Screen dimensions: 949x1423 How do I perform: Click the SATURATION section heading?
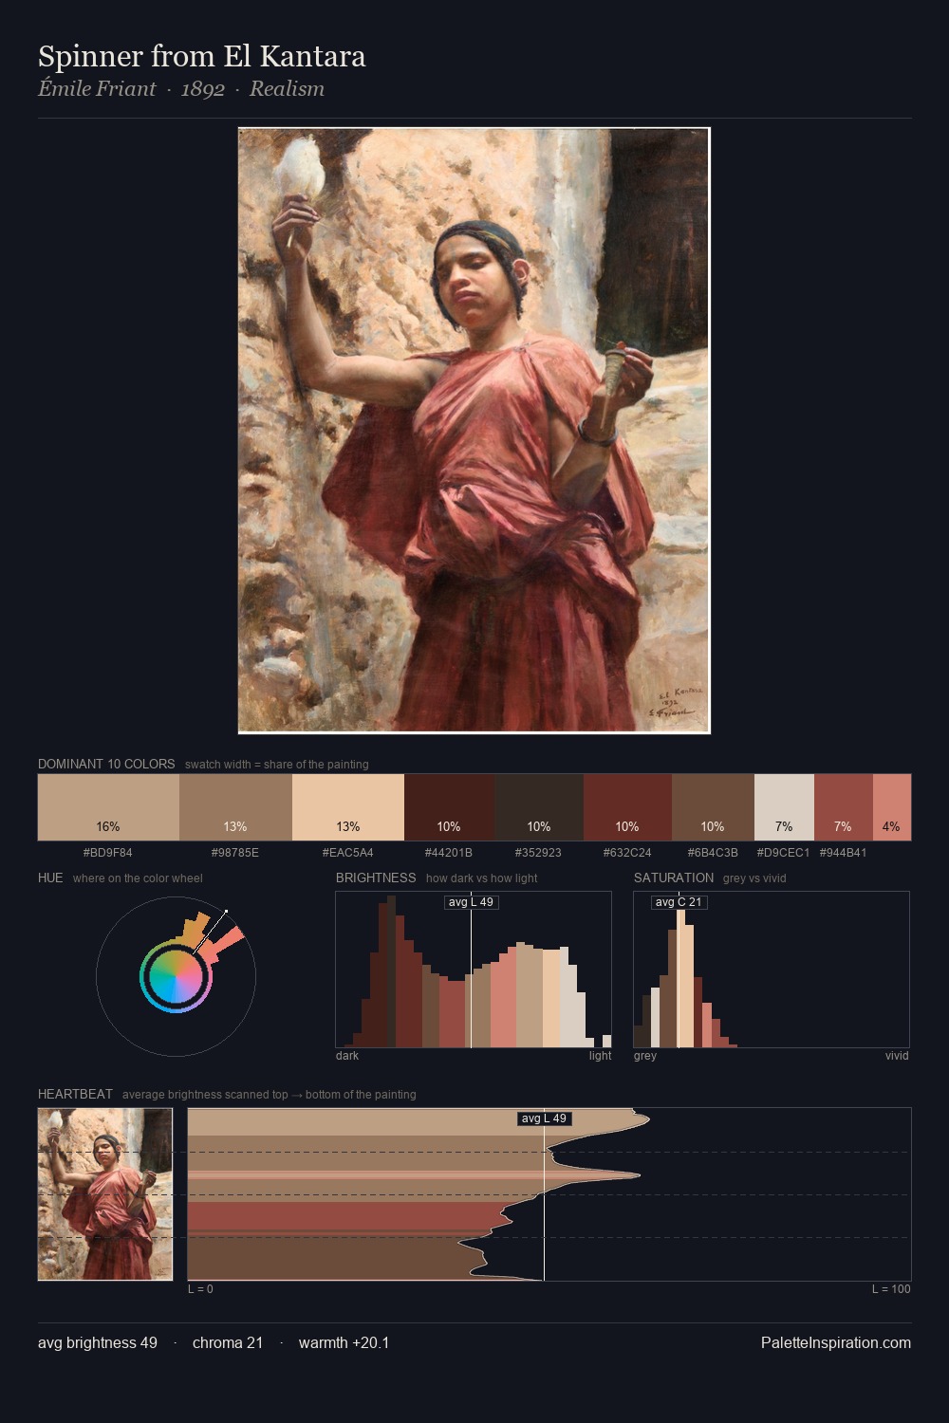[674, 878]
